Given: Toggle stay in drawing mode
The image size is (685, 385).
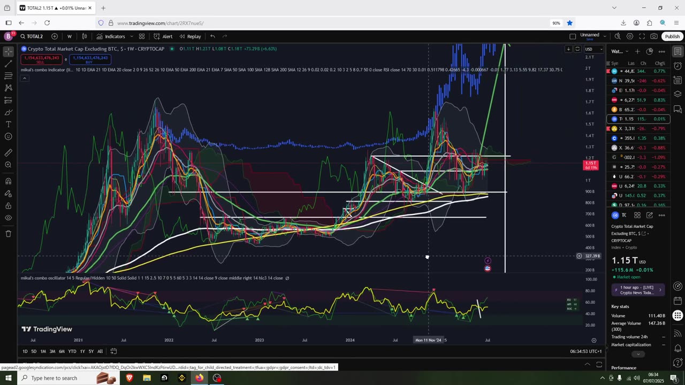Looking at the screenshot, I should pyautogui.click(x=8, y=194).
